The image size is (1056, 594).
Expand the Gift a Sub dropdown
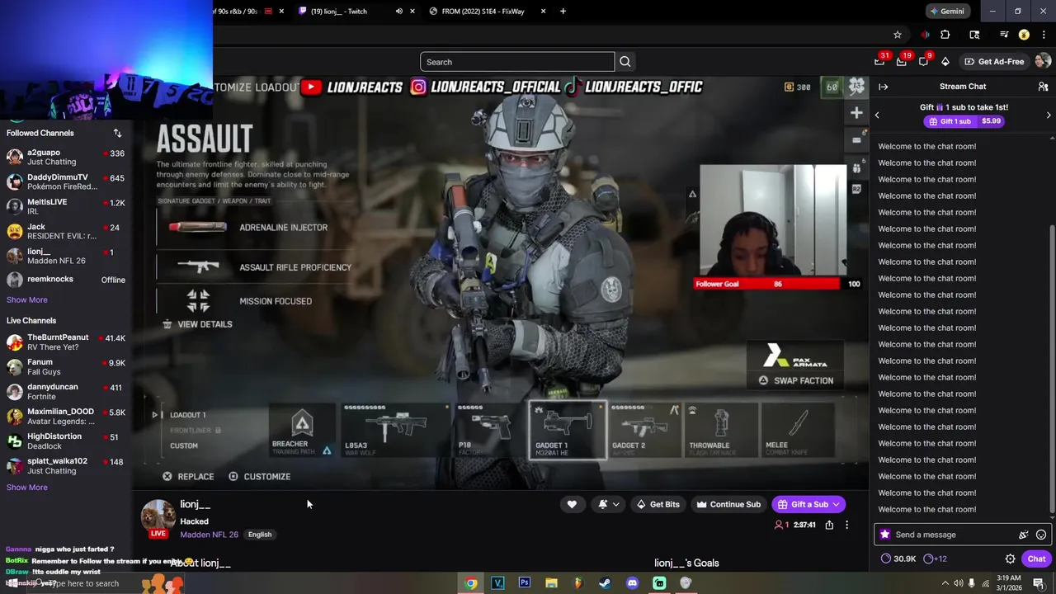pos(836,504)
